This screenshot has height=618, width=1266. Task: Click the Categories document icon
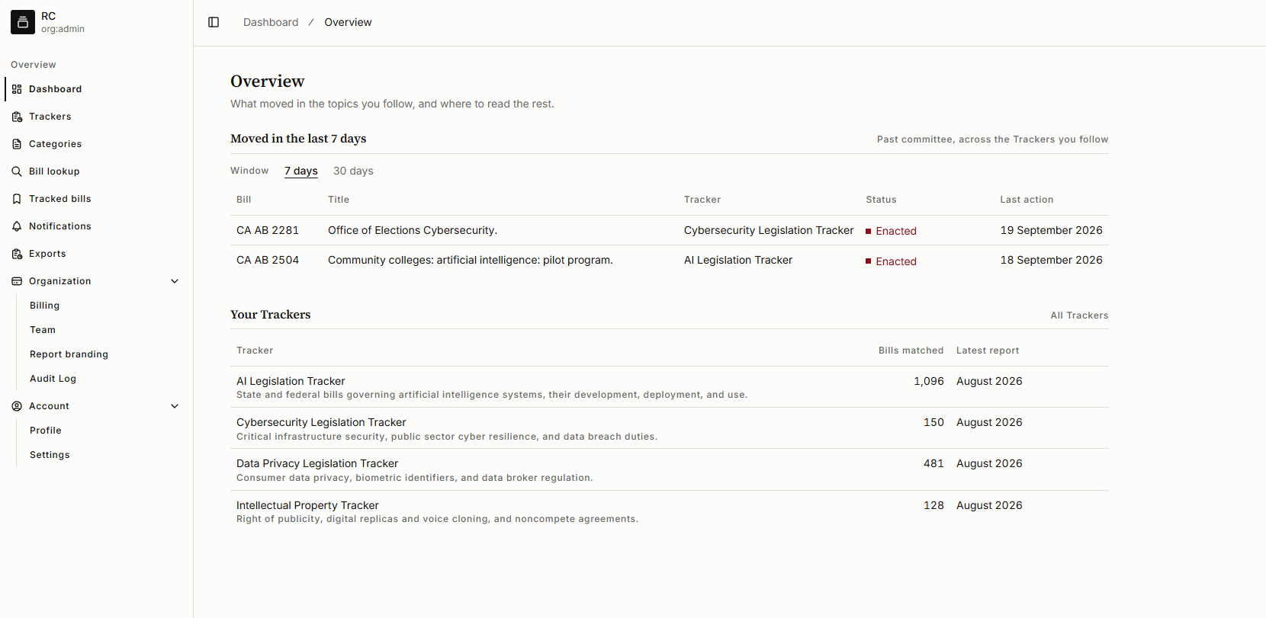pos(17,144)
